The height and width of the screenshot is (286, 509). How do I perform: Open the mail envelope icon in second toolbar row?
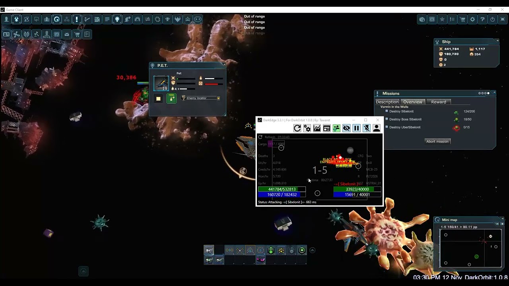click(67, 34)
